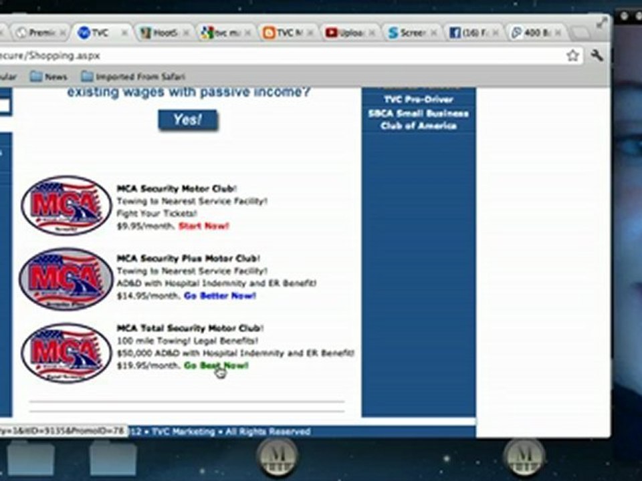This screenshot has width=642, height=481.
Task: Click the '$14.95/month.' price text
Action: (148, 296)
